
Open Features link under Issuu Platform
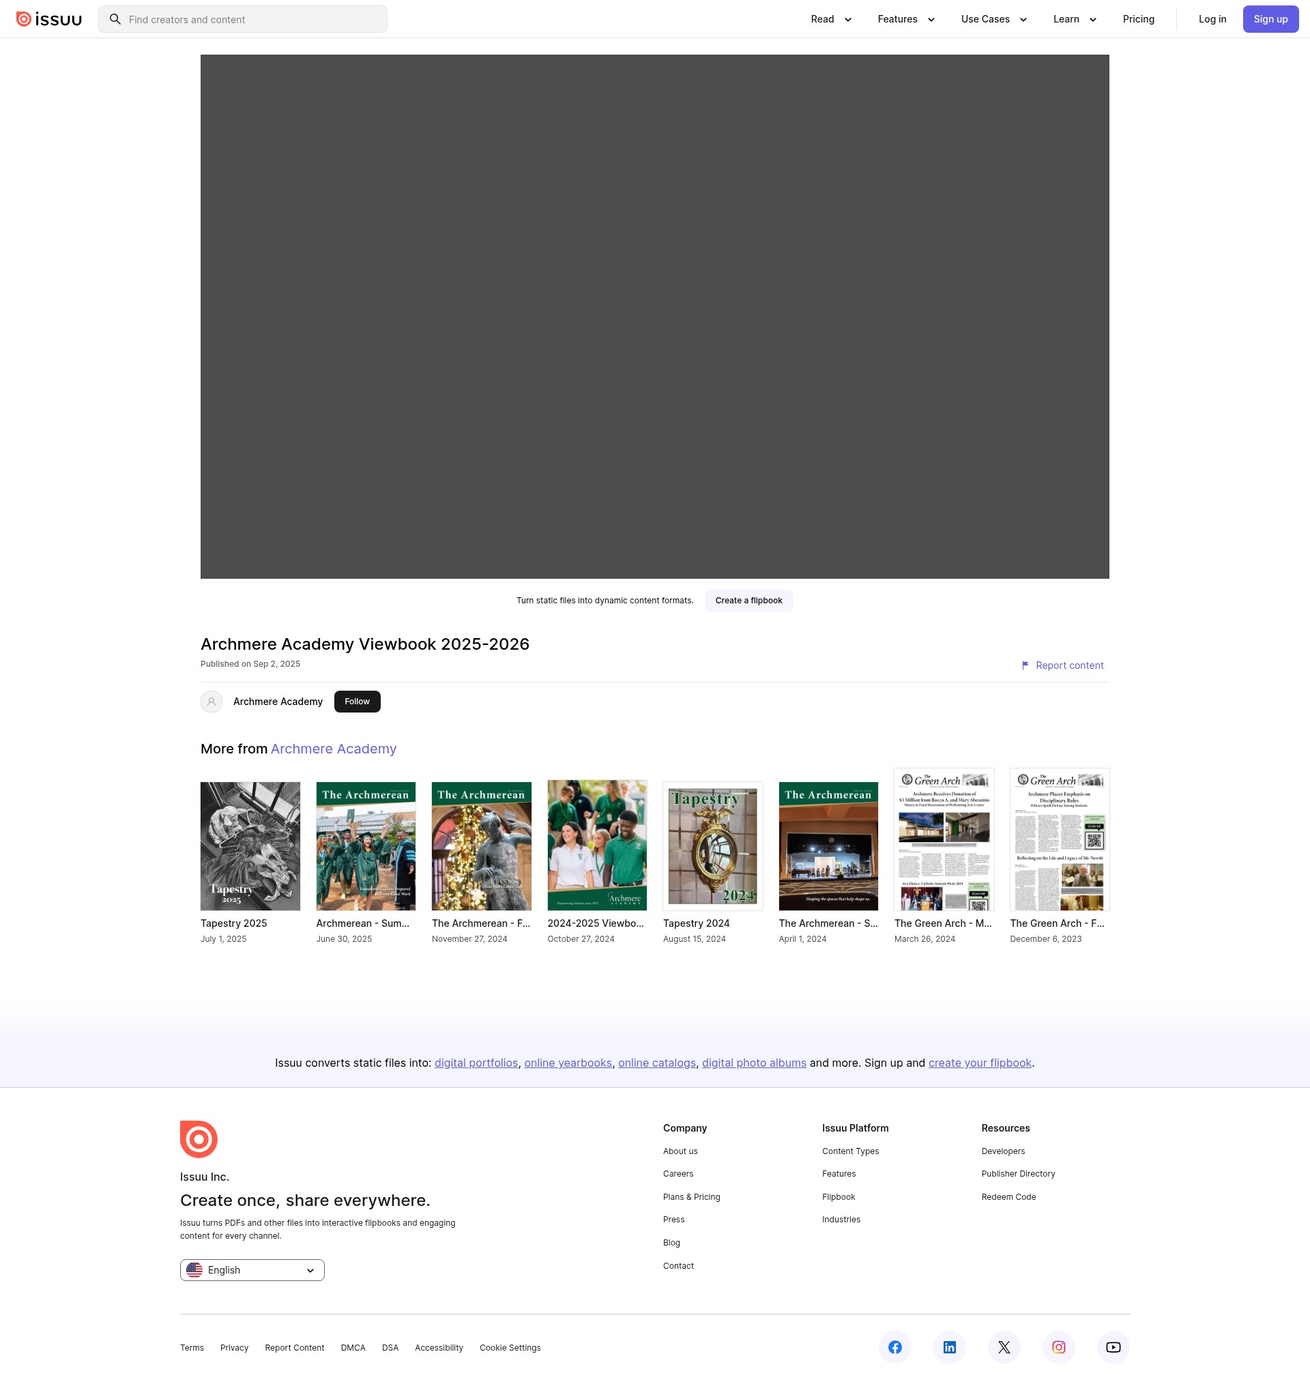[x=839, y=1174]
